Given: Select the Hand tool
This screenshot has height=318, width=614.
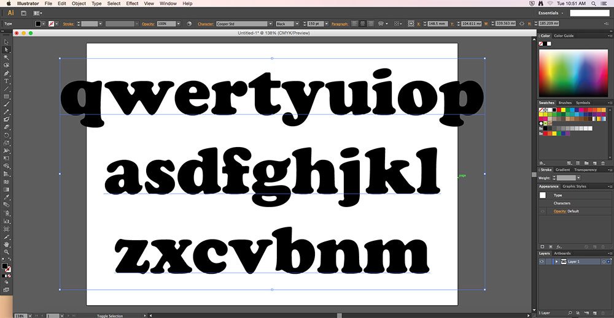Looking at the screenshot, I should tap(6, 244).
